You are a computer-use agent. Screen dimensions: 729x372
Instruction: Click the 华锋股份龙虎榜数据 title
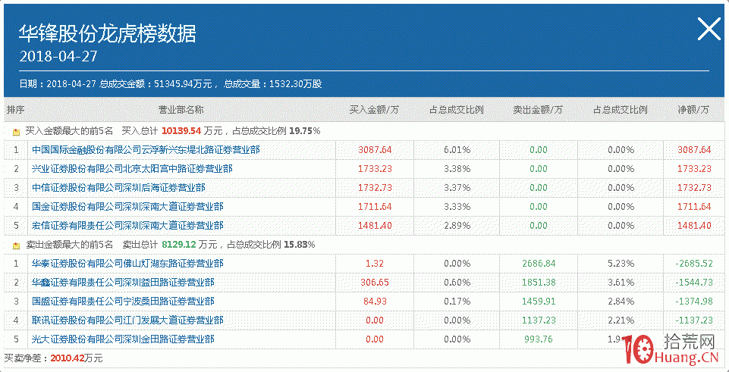pyautogui.click(x=108, y=33)
